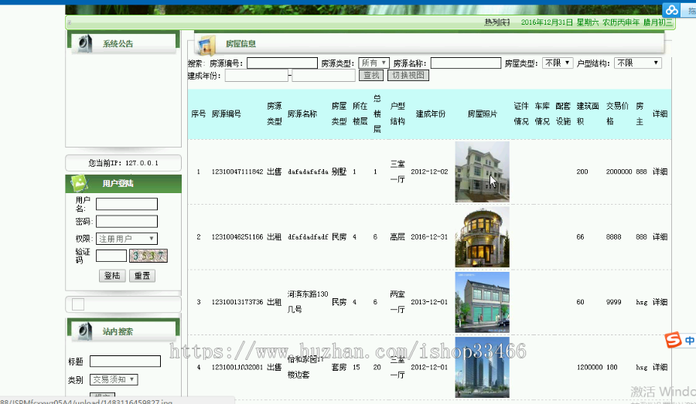Click the captcha image 3537
Screen dimensions: 696x404
coord(148,256)
